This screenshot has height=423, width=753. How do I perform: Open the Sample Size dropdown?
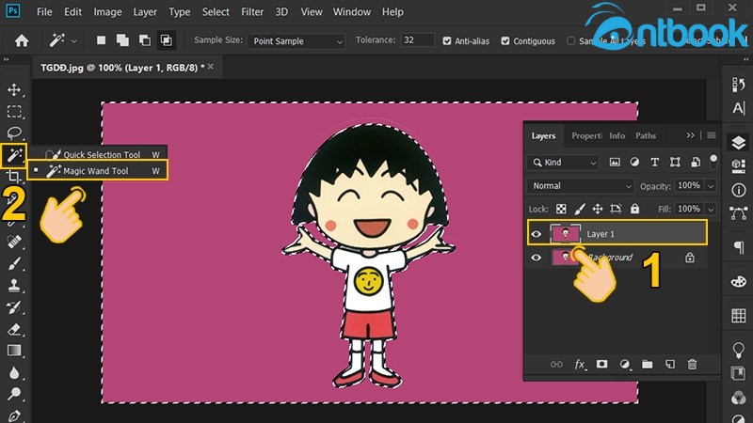point(296,41)
